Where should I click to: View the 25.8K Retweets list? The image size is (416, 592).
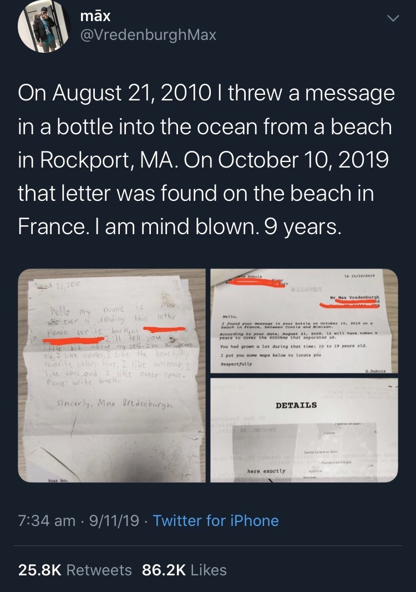[75, 570]
